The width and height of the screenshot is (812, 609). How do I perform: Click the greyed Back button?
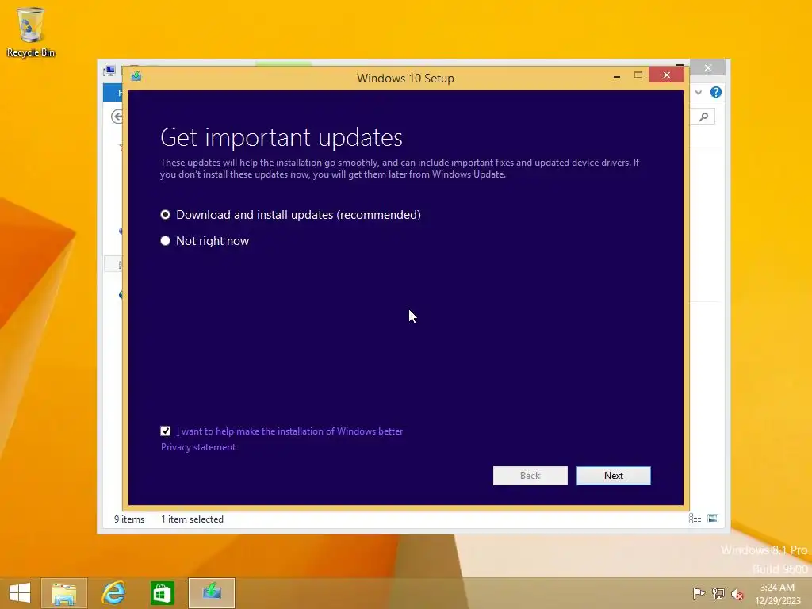tap(530, 476)
